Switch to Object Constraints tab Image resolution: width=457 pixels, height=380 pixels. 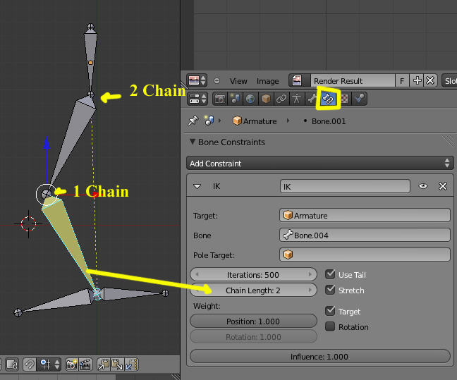pos(281,99)
